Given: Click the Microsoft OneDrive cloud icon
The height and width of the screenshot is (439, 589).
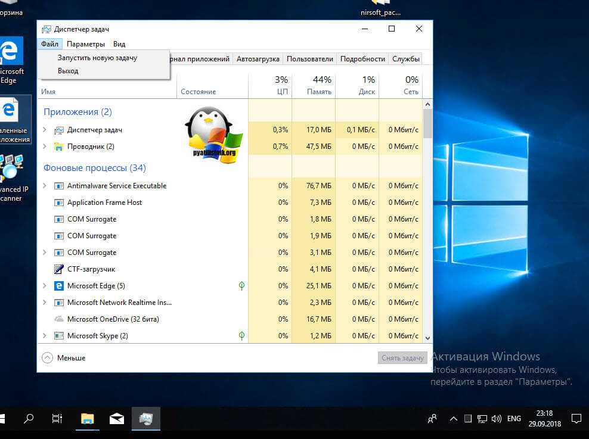Looking at the screenshot, I should pyautogui.click(x=59, y=319).
